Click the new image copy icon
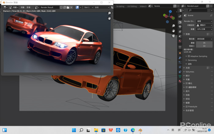Screen dimensions: 214x134 (65, 7)
